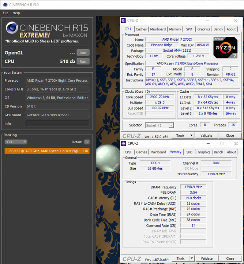Switch to Mainboard tab in upper CPU-Z window
The image size is (244, 264).
click(158, 29)
